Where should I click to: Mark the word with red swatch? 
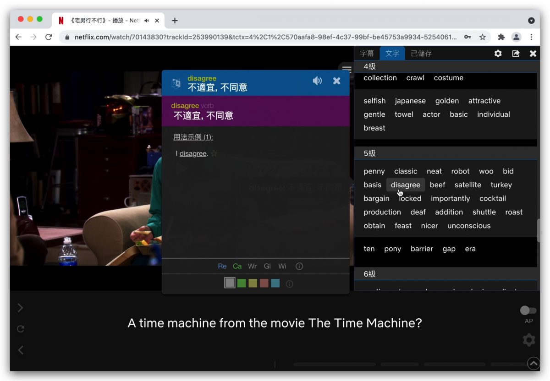pyautogui.click(x=264, y=283)
